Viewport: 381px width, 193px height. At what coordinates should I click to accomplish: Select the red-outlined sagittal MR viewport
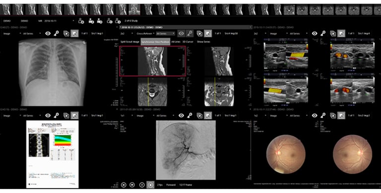(152, 61)
